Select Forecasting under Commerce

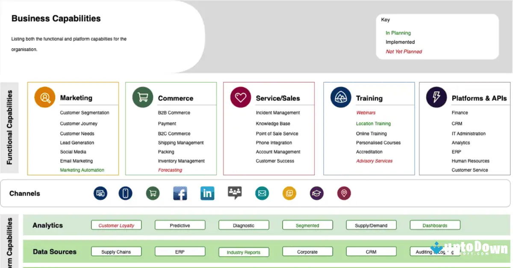tap(170, 170)
